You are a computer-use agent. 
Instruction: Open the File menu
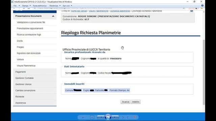coord(15,6)
